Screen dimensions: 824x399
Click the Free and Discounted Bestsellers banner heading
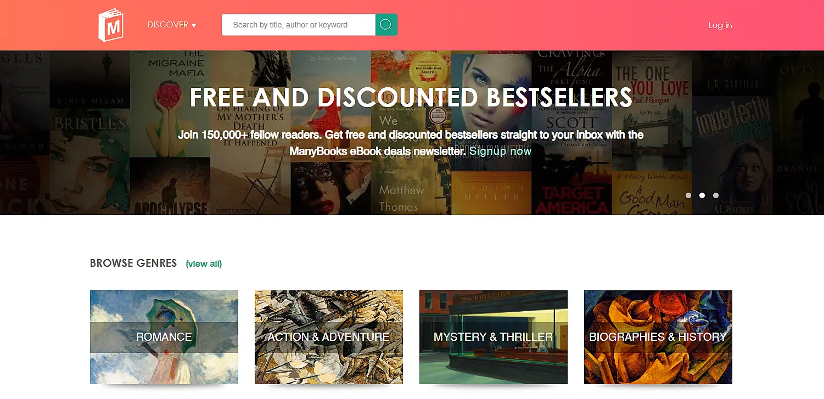point(411,97)
